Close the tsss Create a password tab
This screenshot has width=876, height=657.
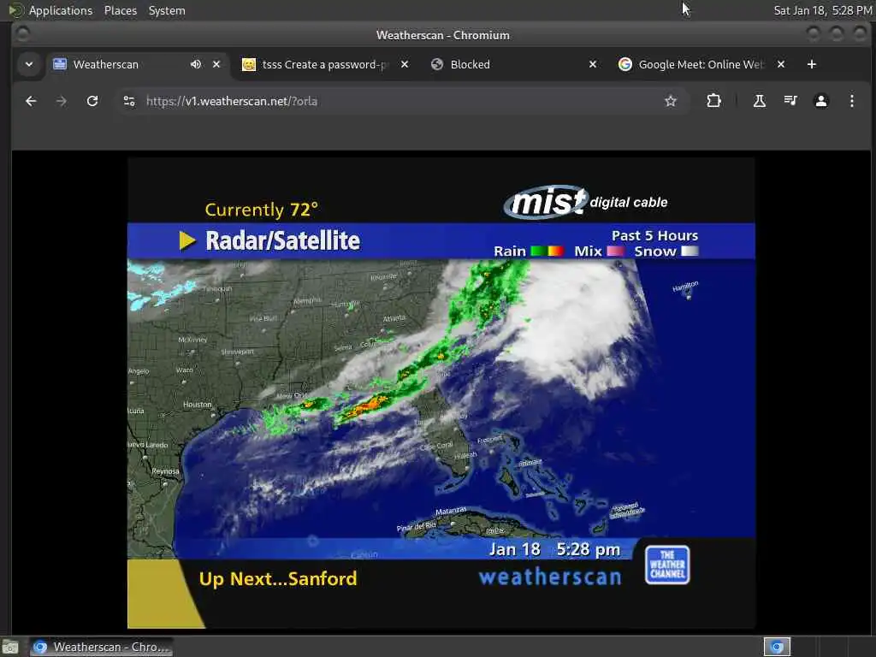pyautogui.click(x=405, y=64)
